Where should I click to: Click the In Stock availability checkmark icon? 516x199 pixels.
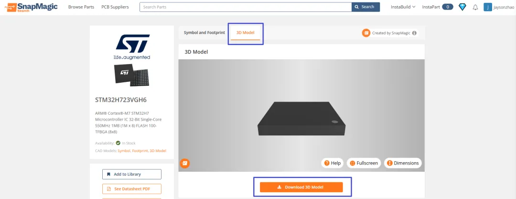click(x=118, y=143)
